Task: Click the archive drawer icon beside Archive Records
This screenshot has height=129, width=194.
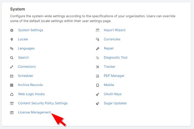Action: (12, 85)
